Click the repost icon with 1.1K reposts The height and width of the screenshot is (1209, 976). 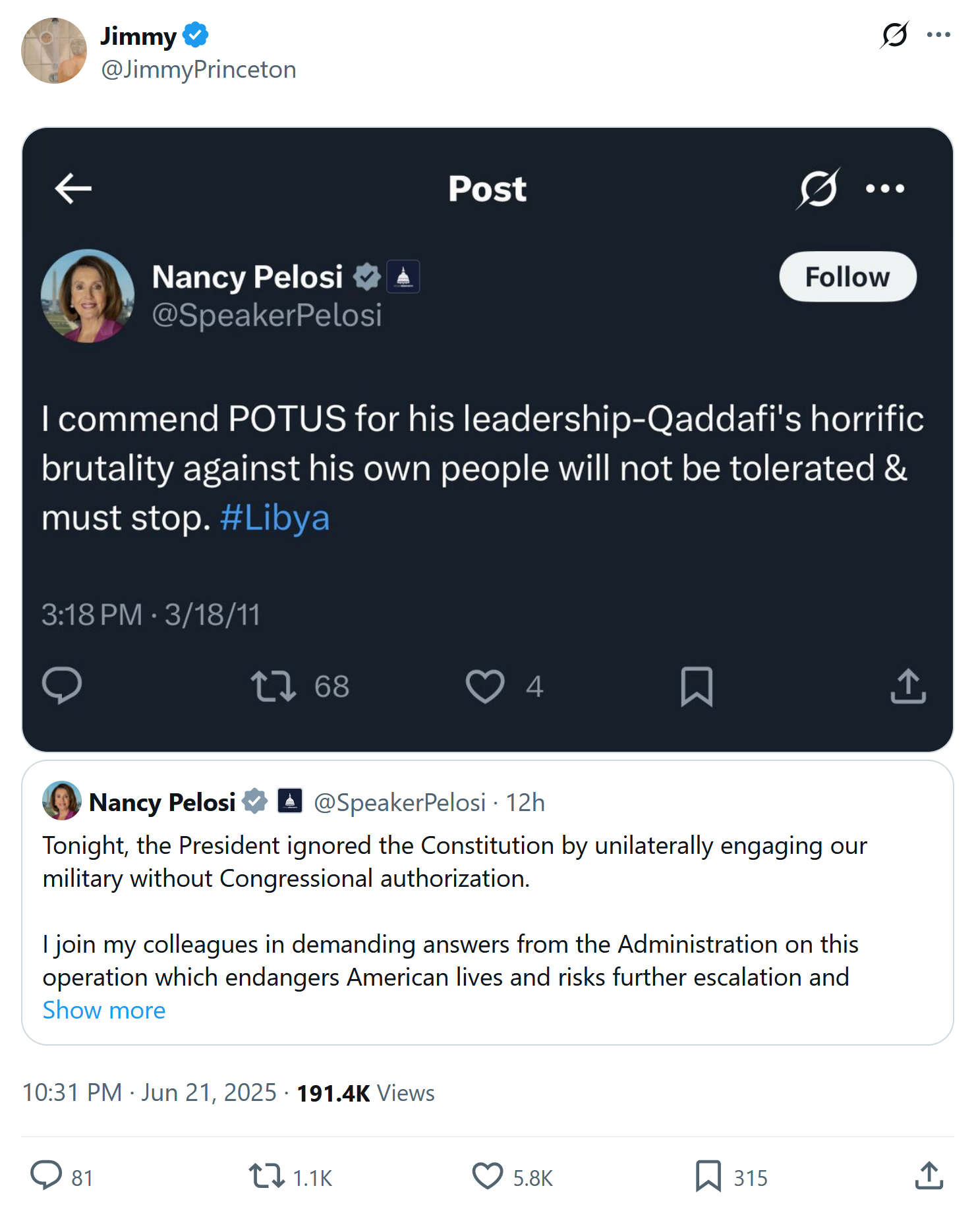[x=266, y=1176]
